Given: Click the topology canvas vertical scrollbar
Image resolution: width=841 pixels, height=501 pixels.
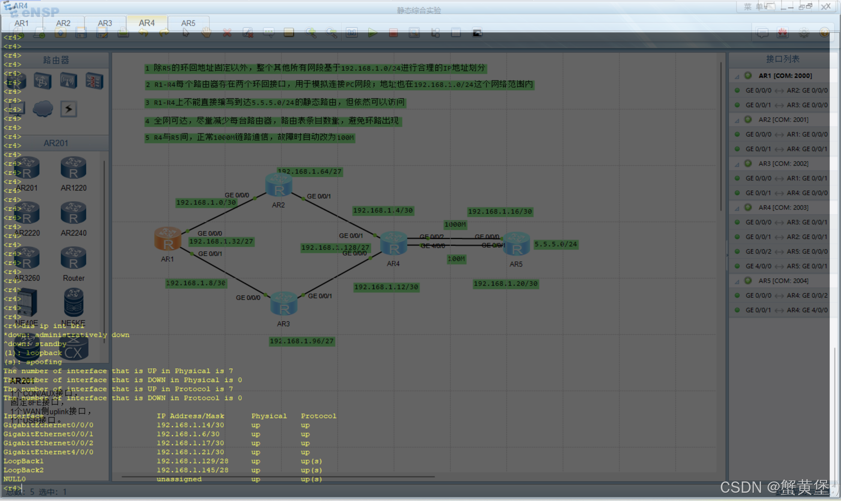Looking at the screenshot, I should (x=721, y=137).
